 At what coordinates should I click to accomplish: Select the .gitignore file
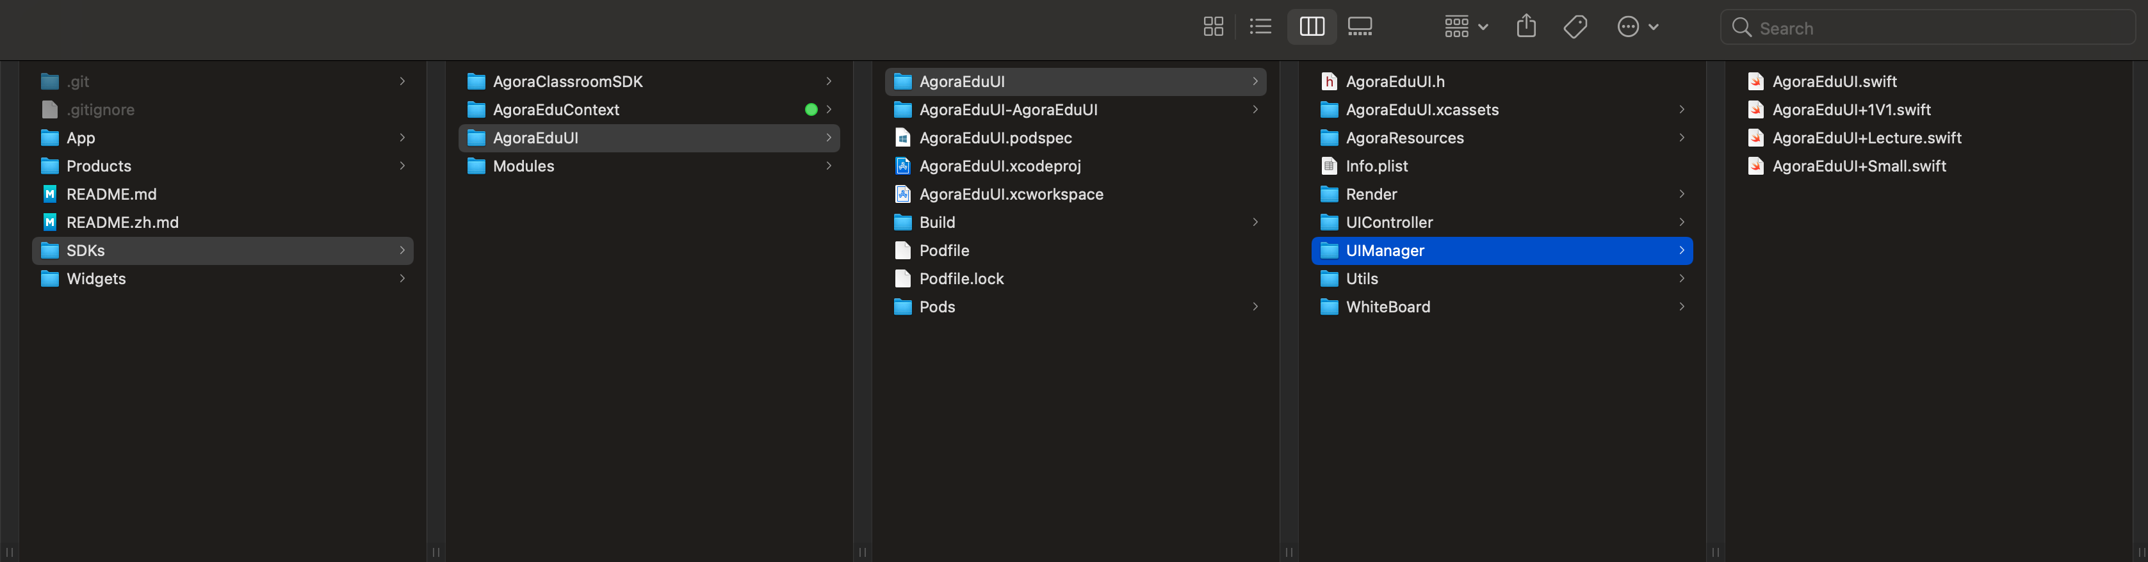[223, 110]
